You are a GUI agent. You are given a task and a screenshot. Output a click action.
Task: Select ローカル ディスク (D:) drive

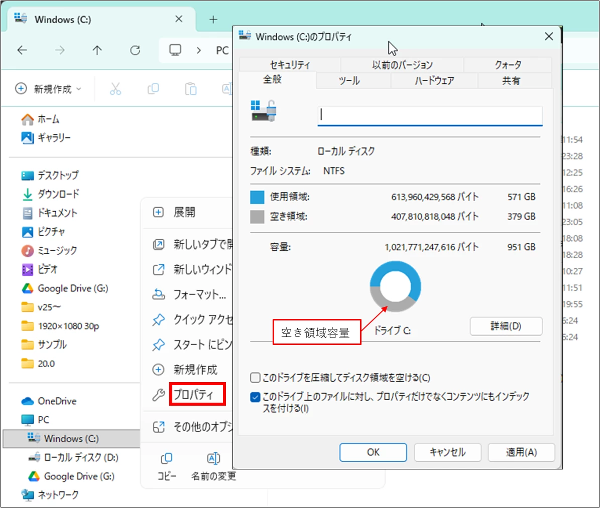tap(73, 457)
